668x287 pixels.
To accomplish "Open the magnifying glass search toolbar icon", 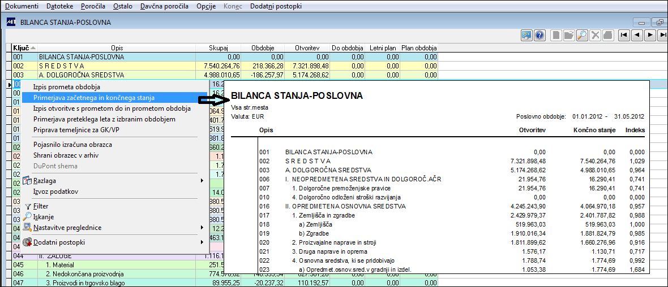I will (583, 35).
